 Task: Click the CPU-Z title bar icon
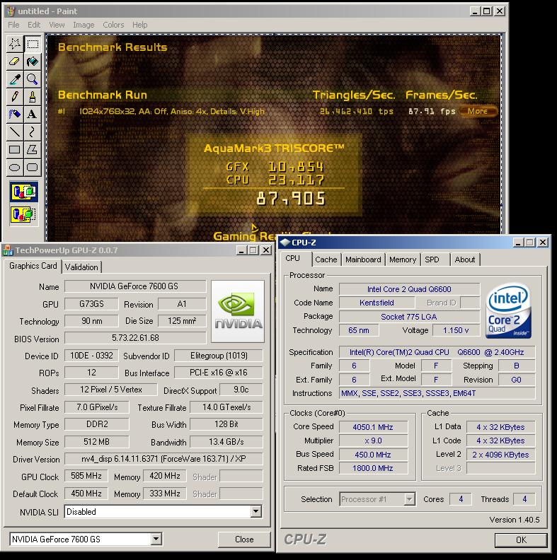tap(285, 243)
